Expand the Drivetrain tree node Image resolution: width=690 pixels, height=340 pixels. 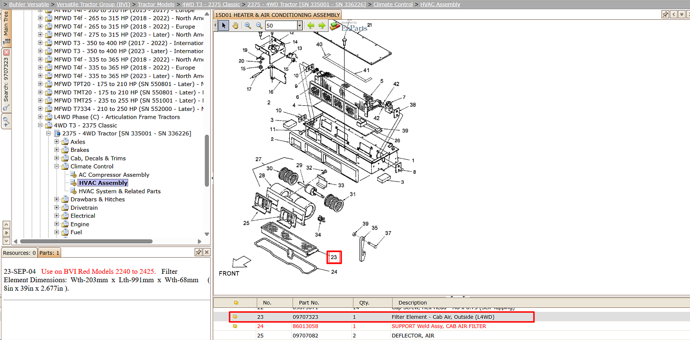pyautogui.click(x=57, y=207)
